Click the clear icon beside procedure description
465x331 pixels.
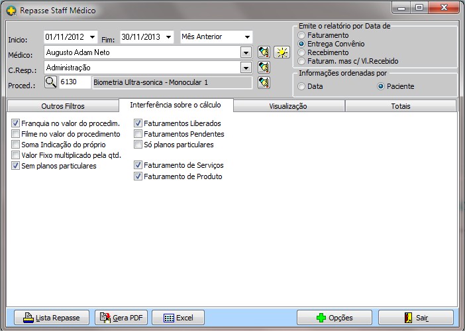pos(264,82)
